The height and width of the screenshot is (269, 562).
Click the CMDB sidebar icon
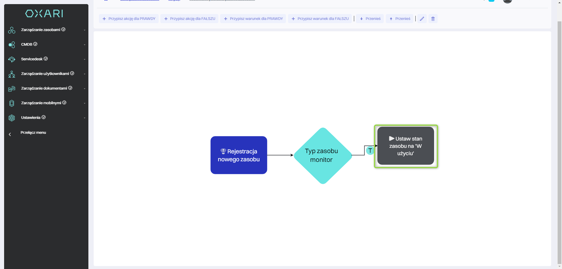coord(12,44)
